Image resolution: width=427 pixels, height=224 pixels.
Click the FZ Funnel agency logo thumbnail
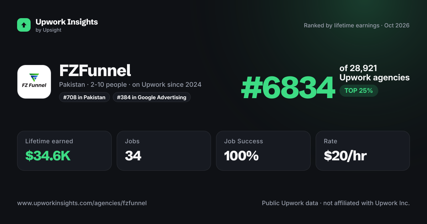point(34,82)
